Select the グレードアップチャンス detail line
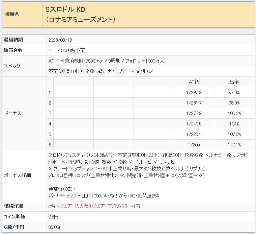Image resolution: width=256 pixels, height=234 pixels. [127, 168]
